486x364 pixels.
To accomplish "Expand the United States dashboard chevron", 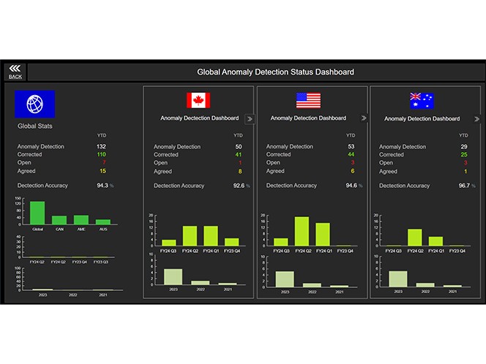I will coord(362,118).
